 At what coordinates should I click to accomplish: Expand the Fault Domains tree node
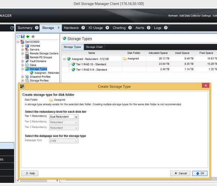pyautogui.click(x=23, y=61)
